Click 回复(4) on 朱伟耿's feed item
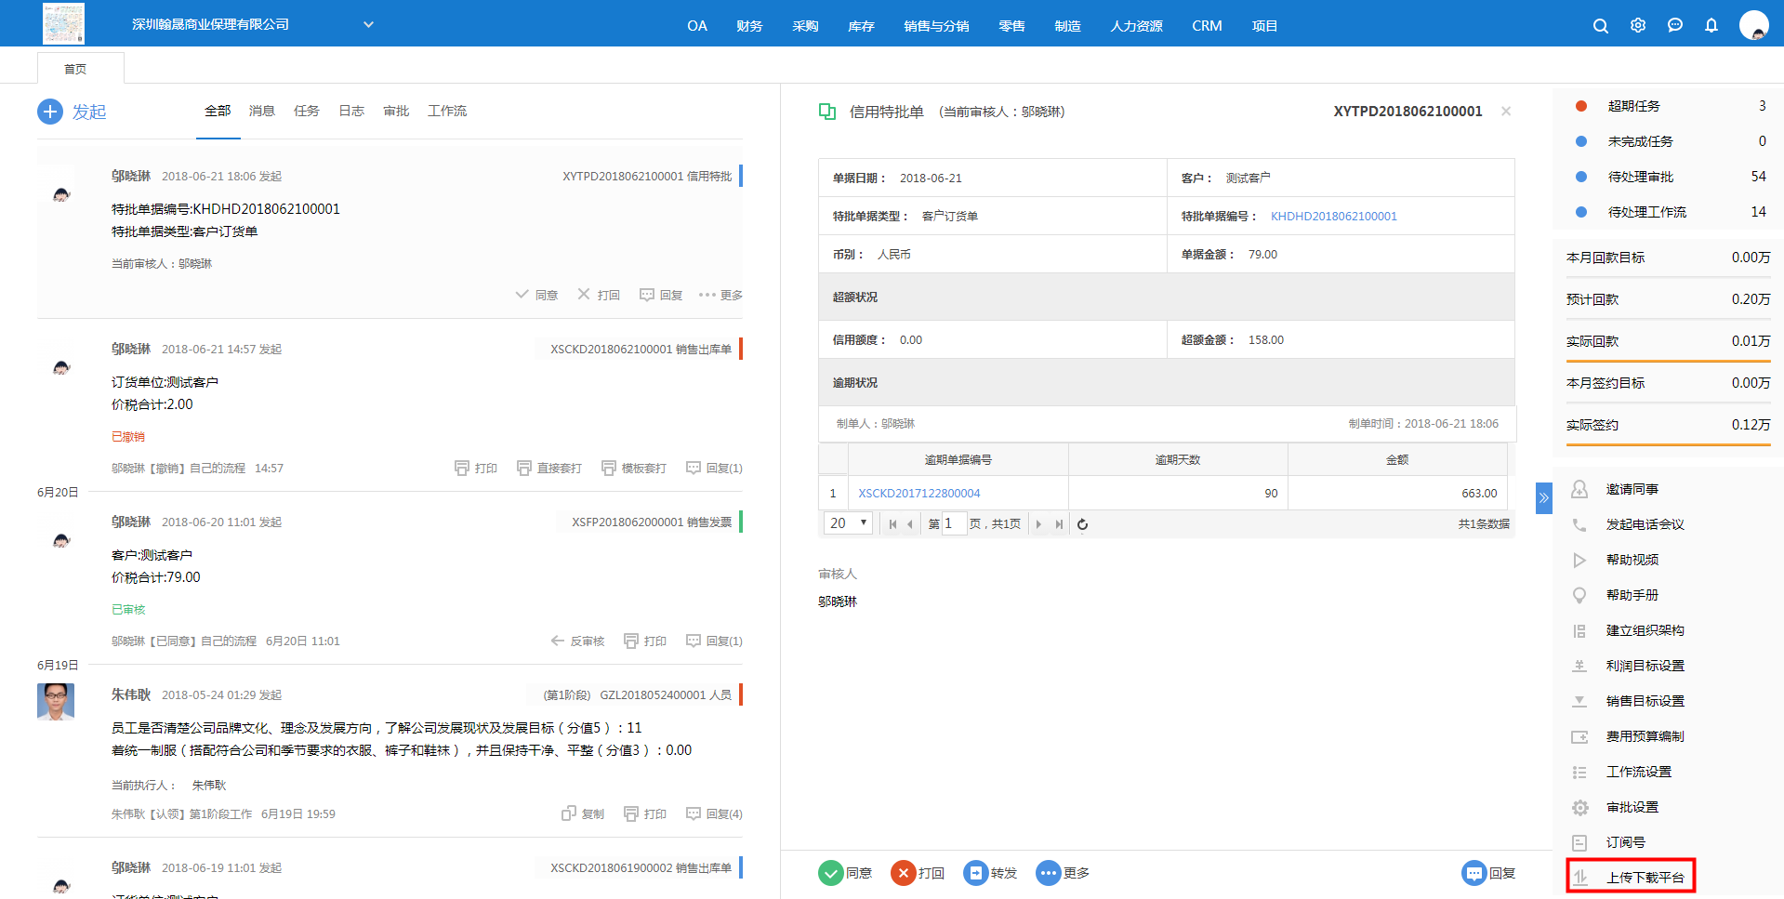Image resolution: width=1784 pixels, height=899 pixels. click(x=714, y=813)
